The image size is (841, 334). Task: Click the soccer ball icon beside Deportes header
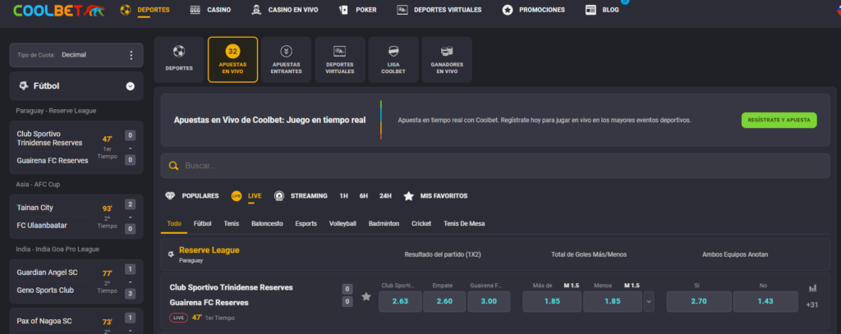coord(126,10)
